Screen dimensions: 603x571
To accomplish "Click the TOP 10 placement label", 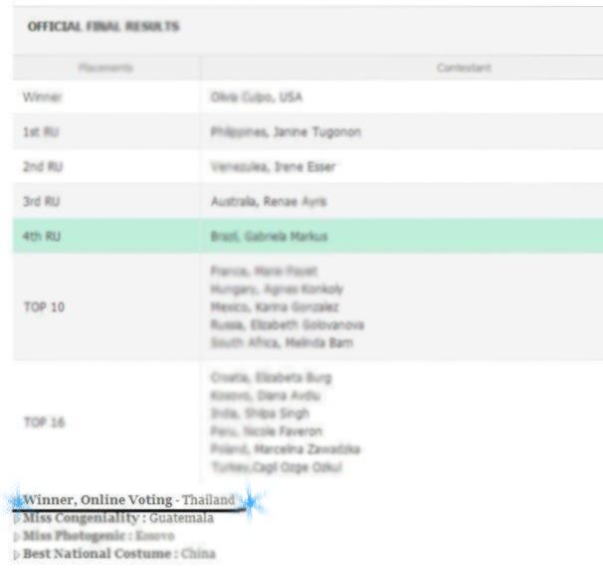I will click(x=45, y=306).
